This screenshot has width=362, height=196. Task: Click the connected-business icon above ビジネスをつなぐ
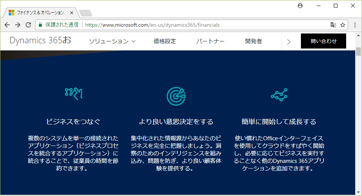(x=74, y=94)
